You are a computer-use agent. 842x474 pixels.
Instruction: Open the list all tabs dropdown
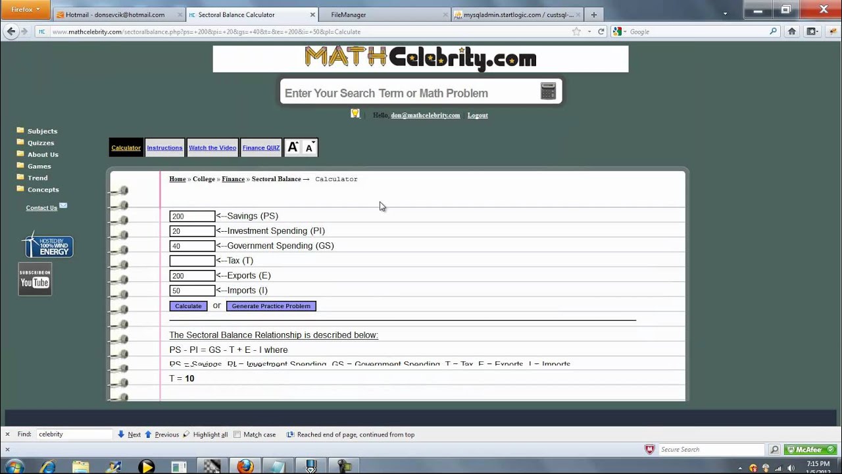click(725, 14)
